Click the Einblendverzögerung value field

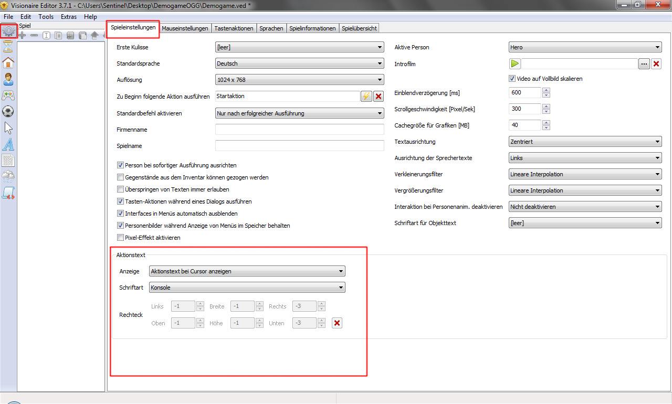point(525,93)
